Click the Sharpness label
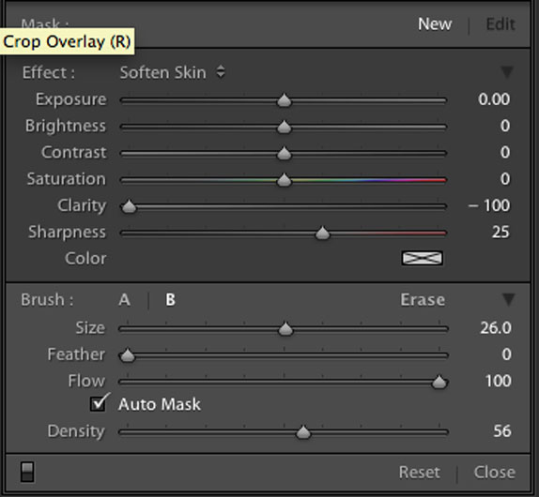 coord(67,233)
